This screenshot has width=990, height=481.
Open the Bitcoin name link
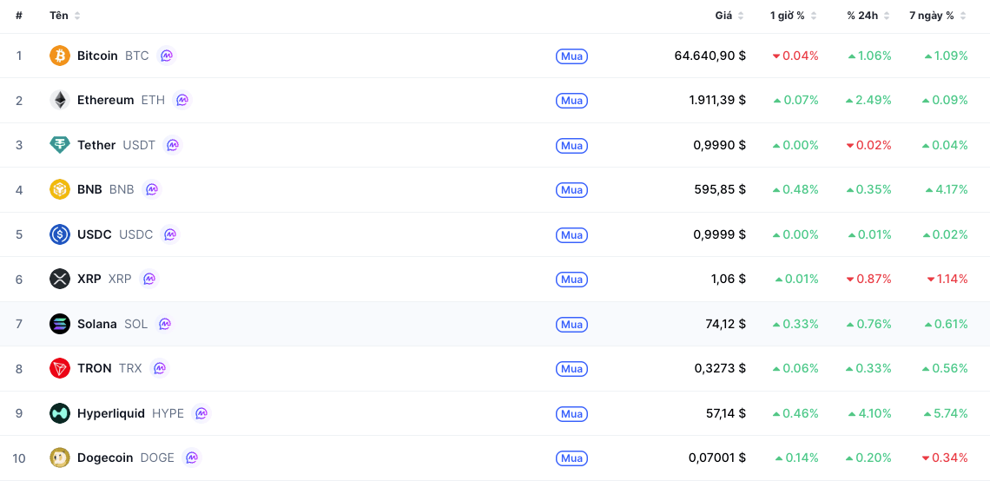pos(97,56)
